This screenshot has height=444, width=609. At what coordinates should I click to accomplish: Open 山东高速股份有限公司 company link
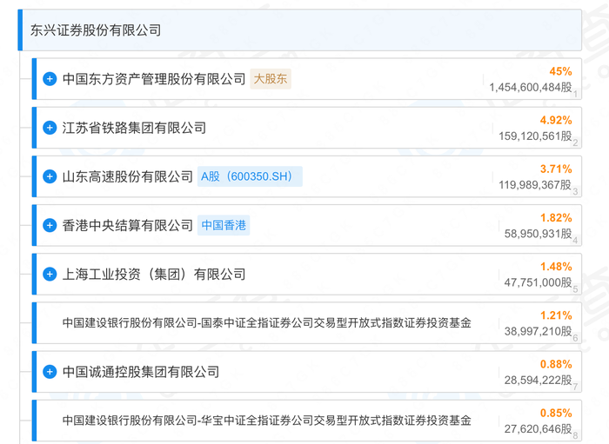[128, 176]
